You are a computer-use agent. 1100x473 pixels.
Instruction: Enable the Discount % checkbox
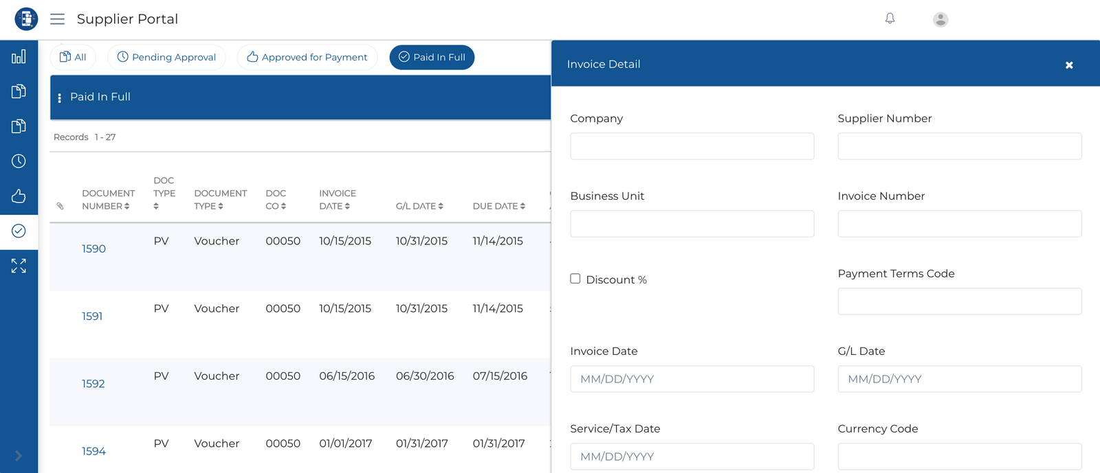point(575,279)
